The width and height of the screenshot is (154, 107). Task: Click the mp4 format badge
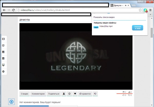[96, 27]
